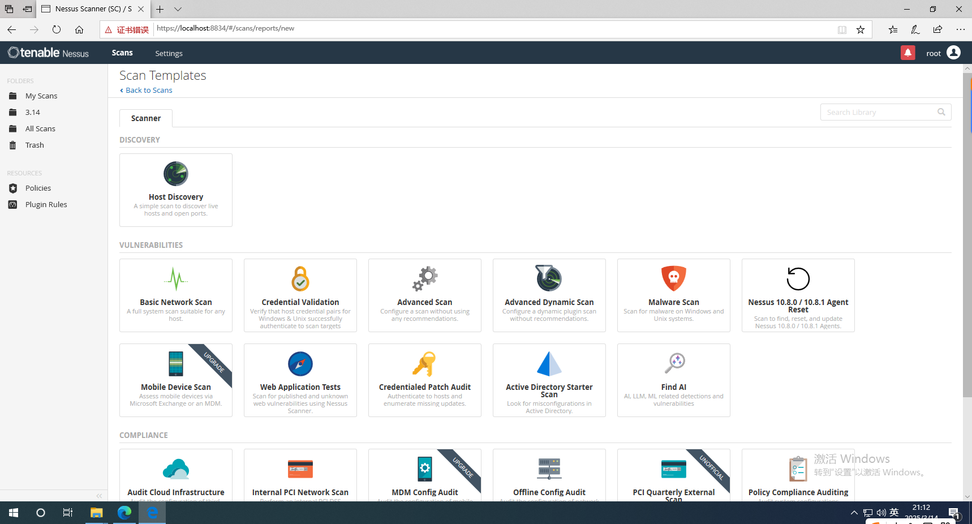
Task: Select the Audit Cloud Infrastructure cloud icon
Action: tap(176, 469)
